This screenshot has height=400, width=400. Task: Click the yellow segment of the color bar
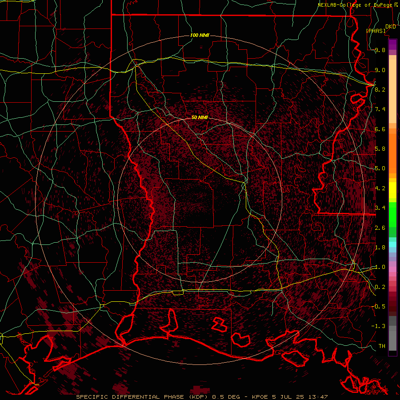[392, 190]
